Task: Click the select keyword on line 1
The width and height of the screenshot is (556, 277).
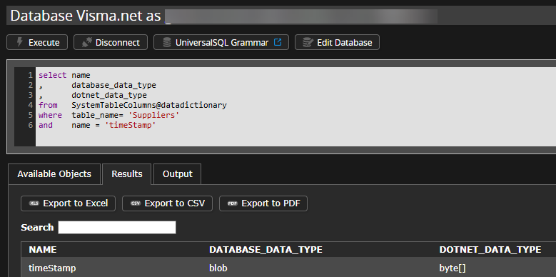Action: click(x=53, y=76)
